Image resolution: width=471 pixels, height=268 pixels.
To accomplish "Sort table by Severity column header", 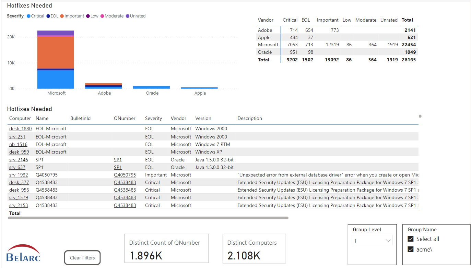I will (153, 119).
